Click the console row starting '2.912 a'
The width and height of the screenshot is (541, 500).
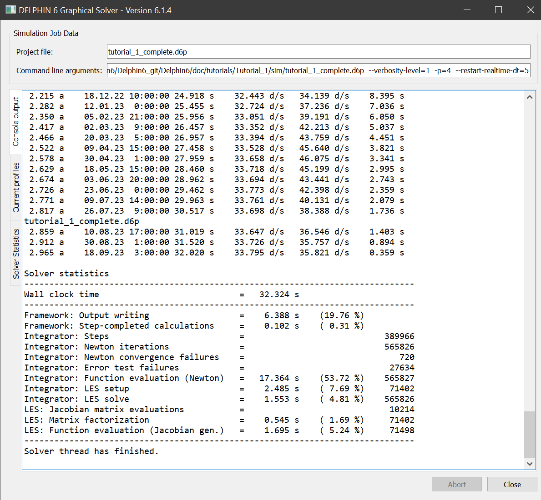216,242
